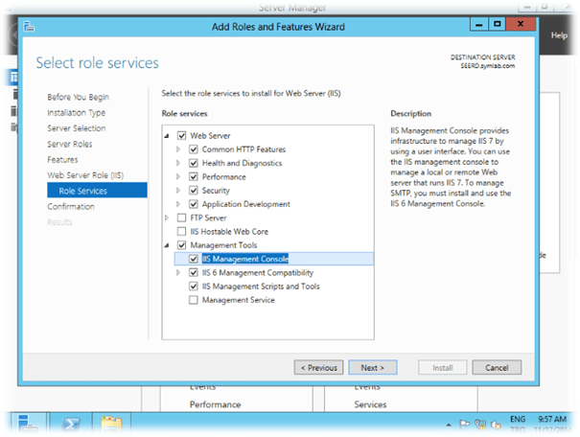Select IIS Management Scripts and Tools item
Viewport: 580px width, 437px height.
point(261,287)
